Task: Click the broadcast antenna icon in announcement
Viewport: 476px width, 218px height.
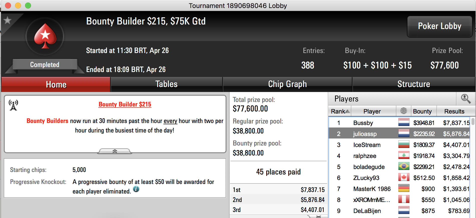Action: click(13, 105)
